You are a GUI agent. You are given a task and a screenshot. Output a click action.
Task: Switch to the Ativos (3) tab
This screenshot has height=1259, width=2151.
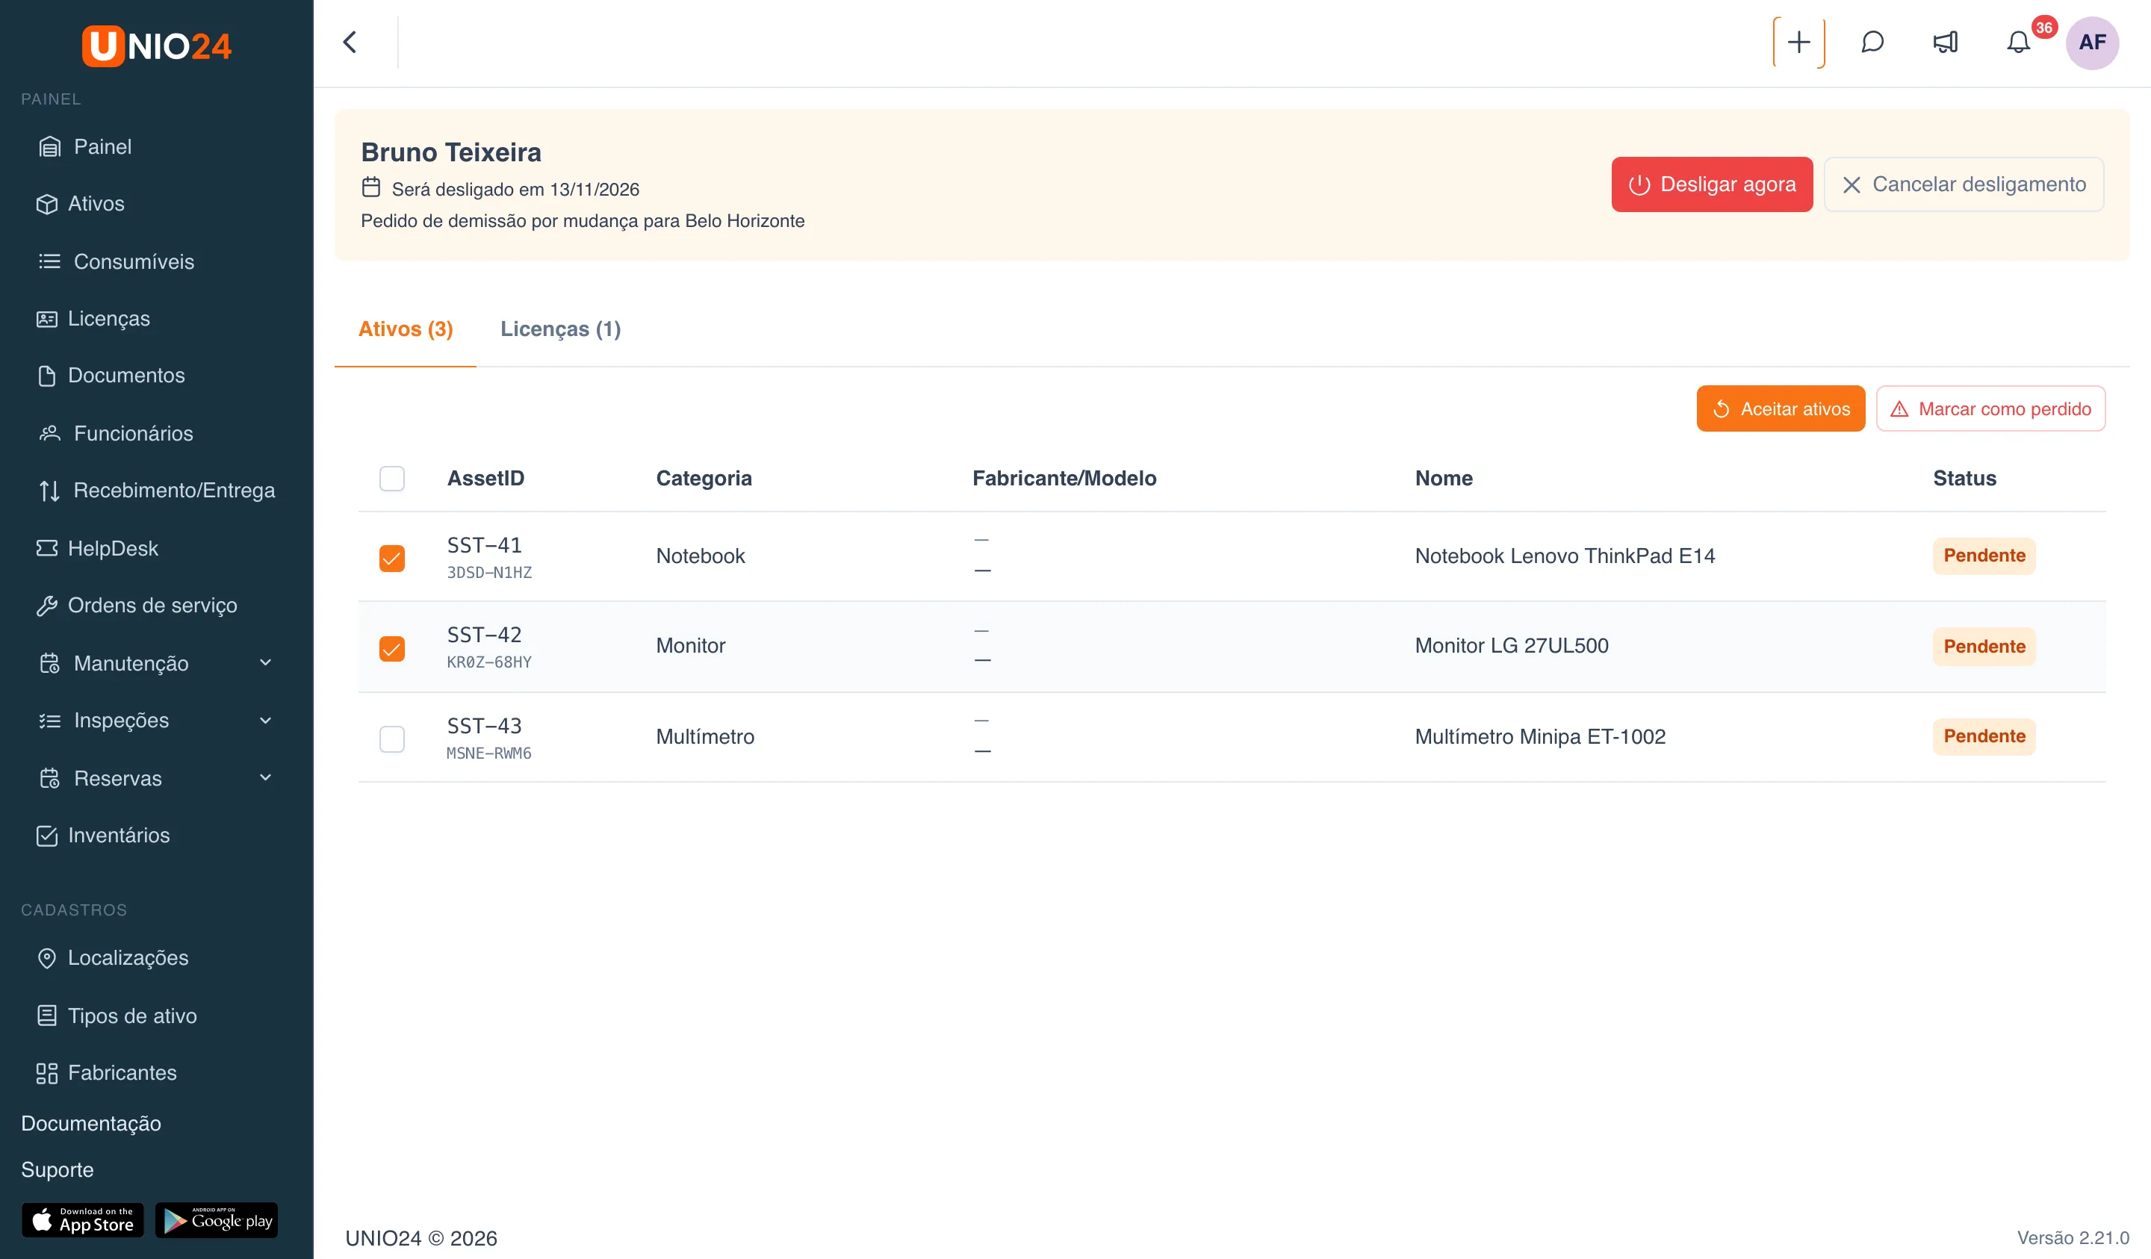click(x=406, y=329)
